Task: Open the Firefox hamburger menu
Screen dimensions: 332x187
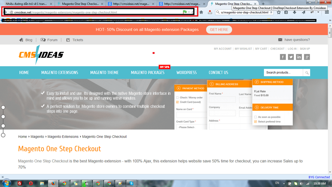Action: pos(327,12)
